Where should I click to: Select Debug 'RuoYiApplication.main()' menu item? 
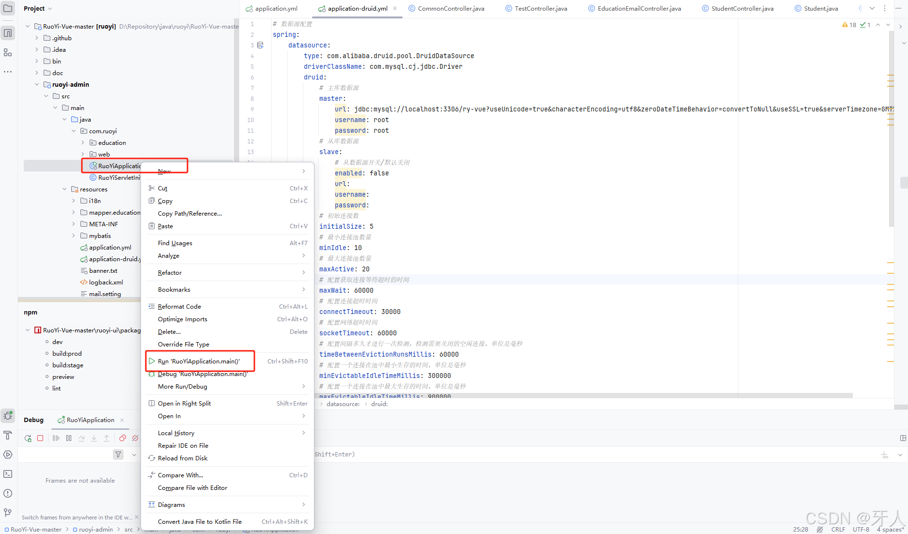tap(228, 374)
